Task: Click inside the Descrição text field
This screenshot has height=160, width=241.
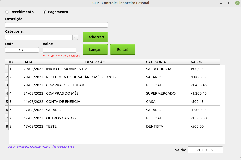Action: coord(56,25)
